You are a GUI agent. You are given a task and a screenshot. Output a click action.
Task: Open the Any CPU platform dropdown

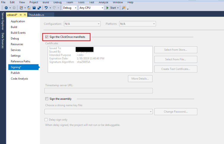(91, 8)
